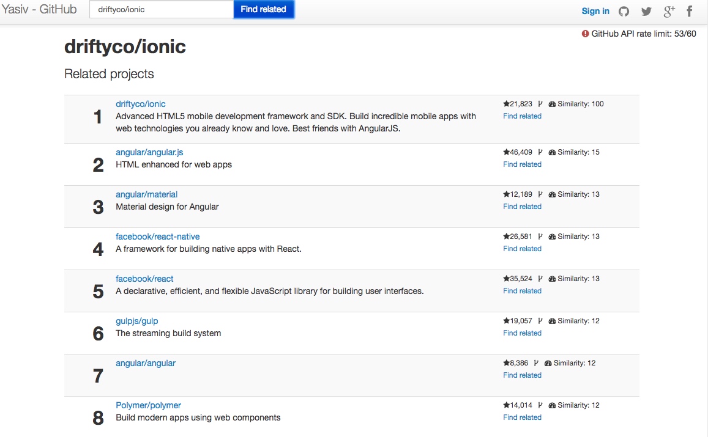Image resolution: width=708 pixels, height=437 pixels.
Task: Click the similarity gauge icon for angular/angular.js
Action: coord(552,152)
